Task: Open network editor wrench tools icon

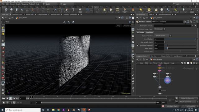Action: coord(182,63)
